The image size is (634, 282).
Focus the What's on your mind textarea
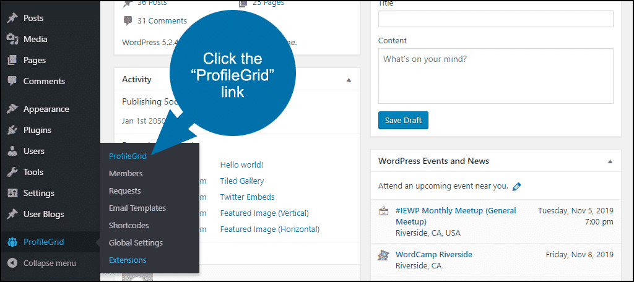[496, 76]
